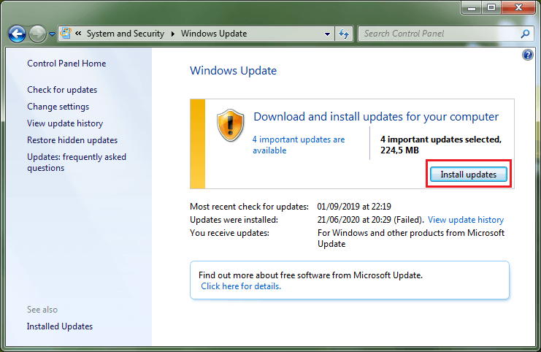Click 'Download and install updates' heading
This screenshot has height=352, width=541.
point(376,117)
